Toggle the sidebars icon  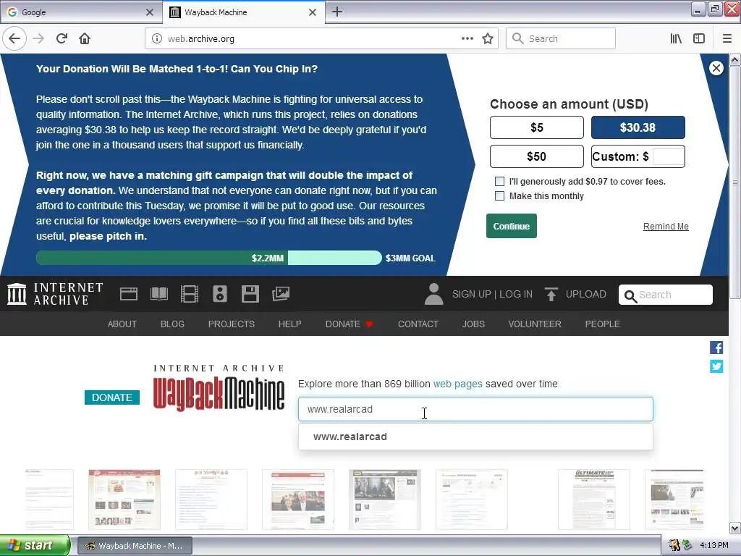pyautogui.click(x=699, y=38)
